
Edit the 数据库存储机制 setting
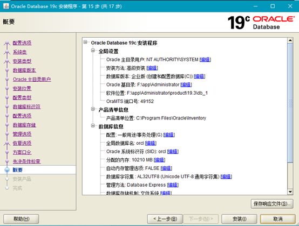coord(166,193)
